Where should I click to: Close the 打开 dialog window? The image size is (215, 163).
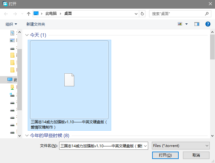[x=210, y=4]
